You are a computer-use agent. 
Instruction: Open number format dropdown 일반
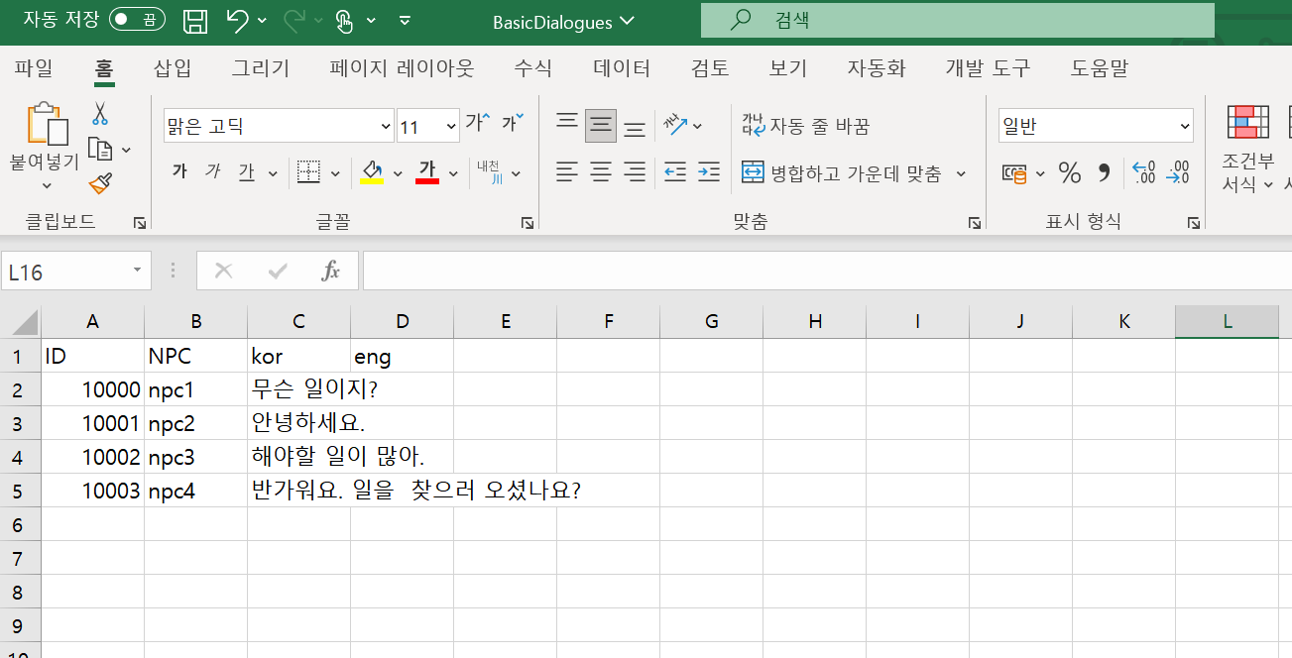coord(1185,126)
